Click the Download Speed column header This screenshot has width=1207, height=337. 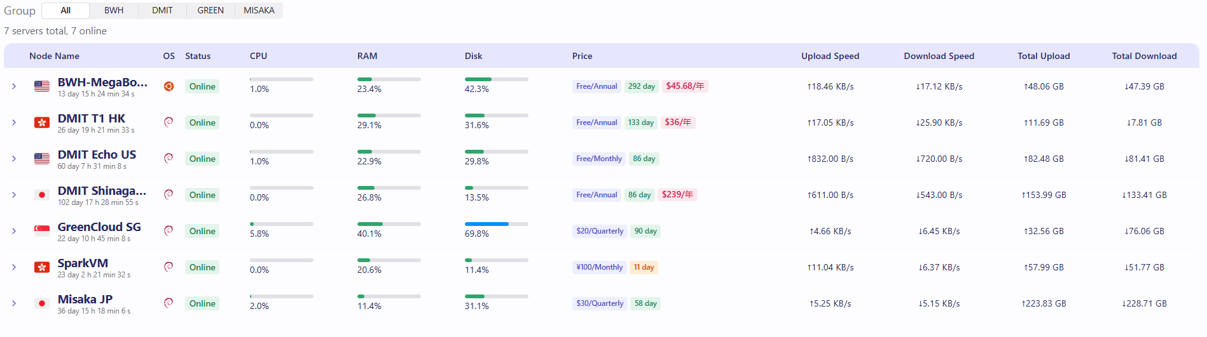click(939, 56)
